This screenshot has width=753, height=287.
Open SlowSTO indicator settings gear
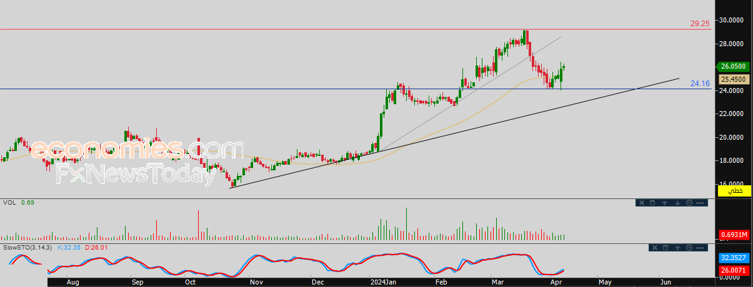689,248
